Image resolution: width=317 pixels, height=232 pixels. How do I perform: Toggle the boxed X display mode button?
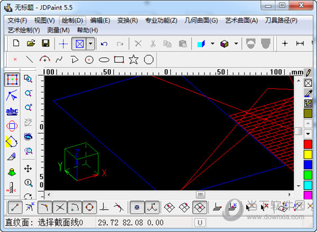tap(79, 43)
